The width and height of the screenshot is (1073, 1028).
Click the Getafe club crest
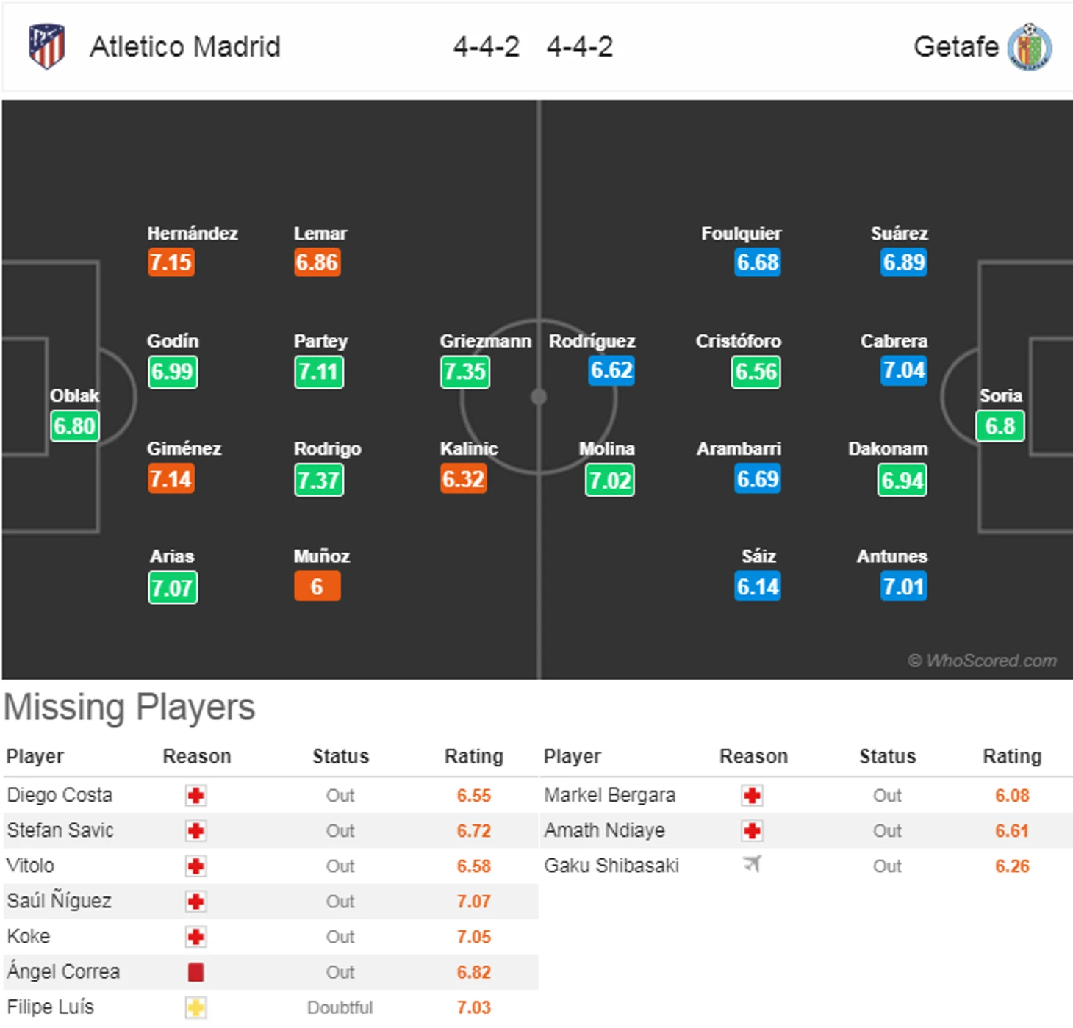click(1030, 47)
